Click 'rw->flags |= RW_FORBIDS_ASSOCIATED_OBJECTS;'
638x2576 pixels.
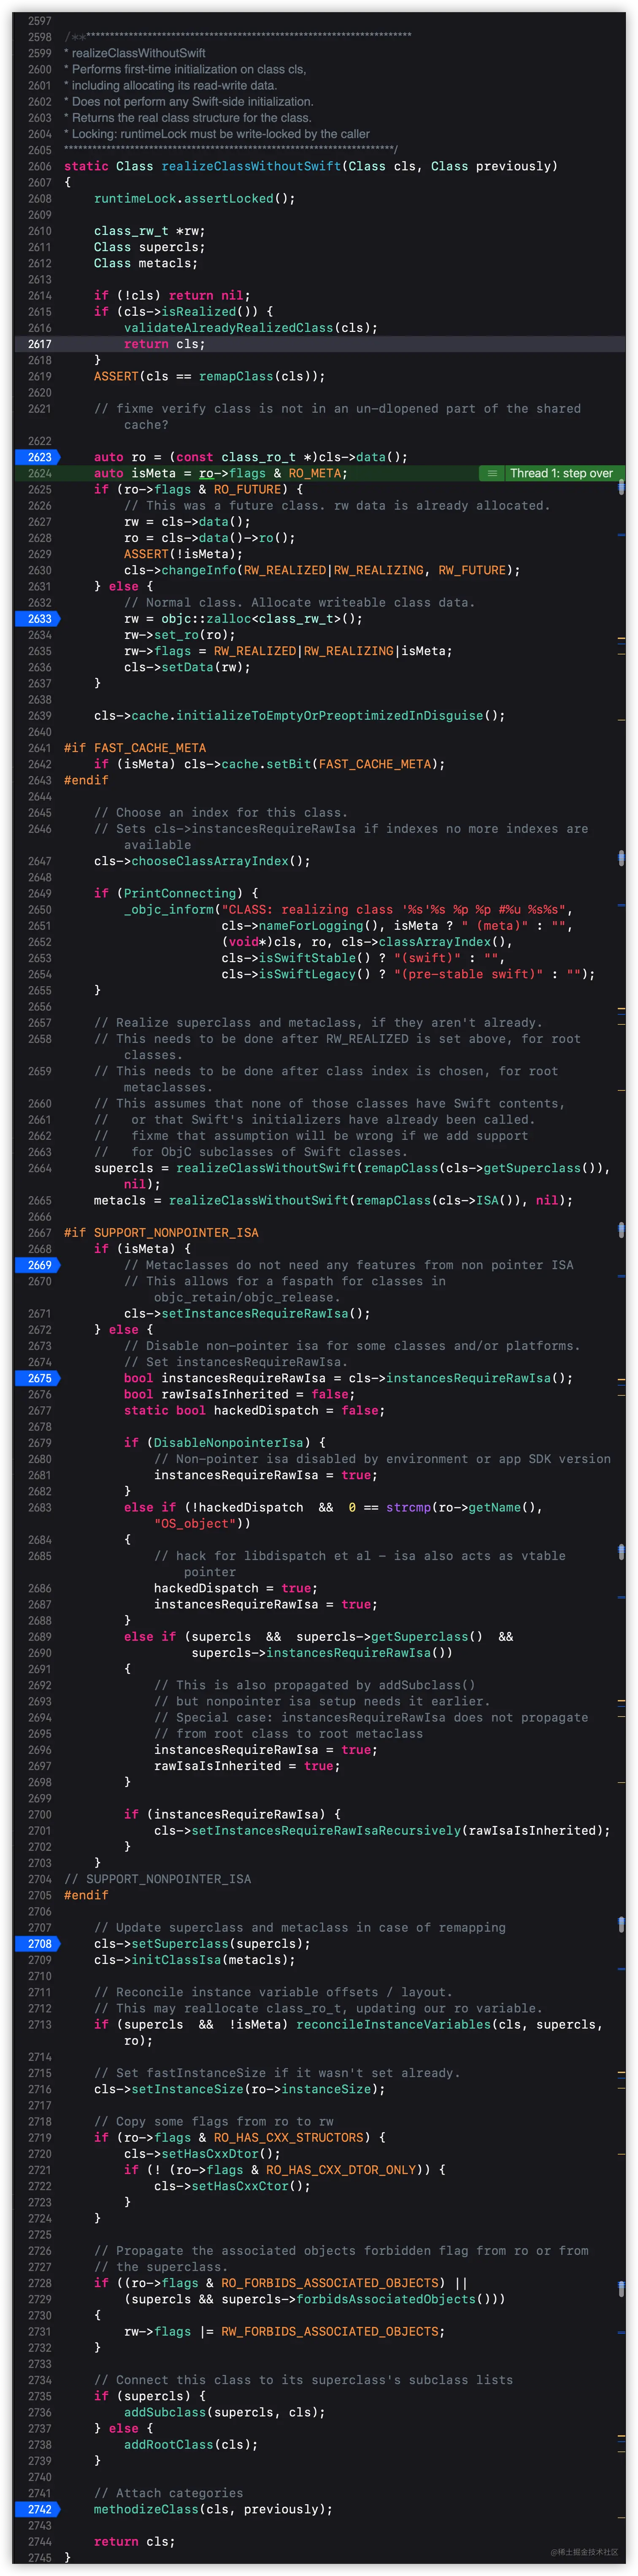click(285, 2331)
